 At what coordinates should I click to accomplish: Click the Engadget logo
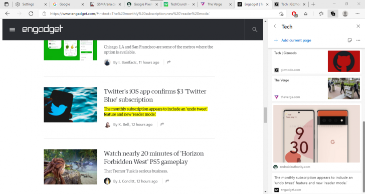coord(43,29)
